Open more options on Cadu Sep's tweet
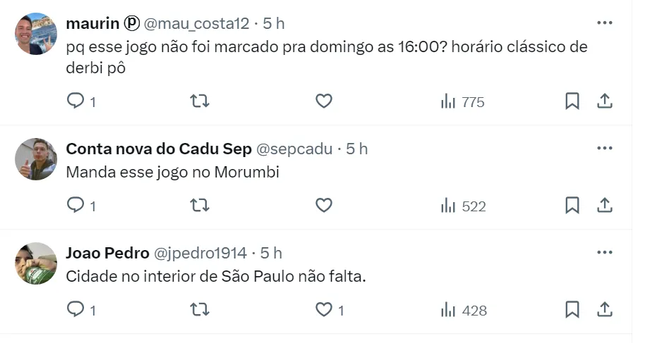The height and width of the screenshot is (343, 657). 605,148
